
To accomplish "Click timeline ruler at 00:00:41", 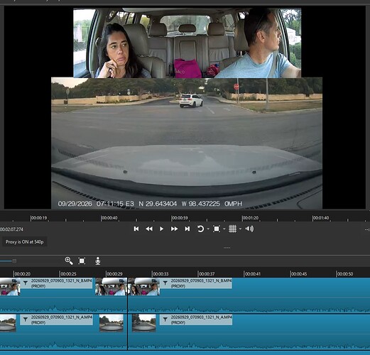I will pyautogui.click(x=253, y=274).
